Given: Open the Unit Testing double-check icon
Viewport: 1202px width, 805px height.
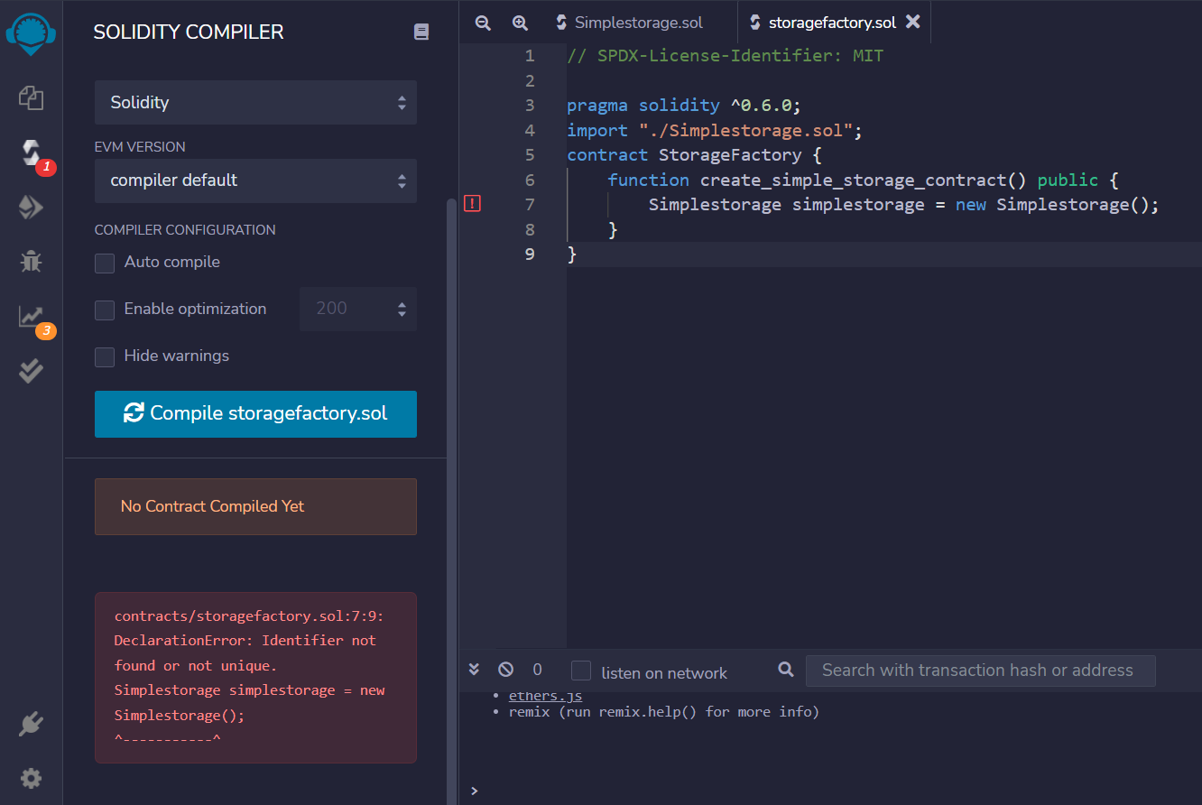Looking at the screenshot, I should (x=31, y=371).
